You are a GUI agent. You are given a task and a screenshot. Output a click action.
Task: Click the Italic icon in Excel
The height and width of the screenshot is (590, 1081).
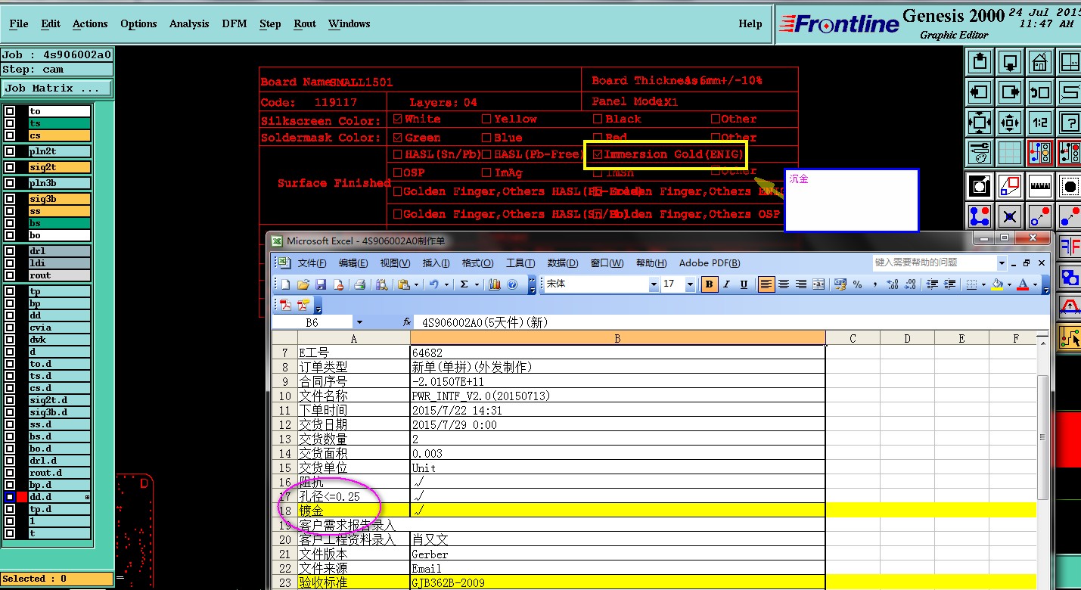point(727,284)
